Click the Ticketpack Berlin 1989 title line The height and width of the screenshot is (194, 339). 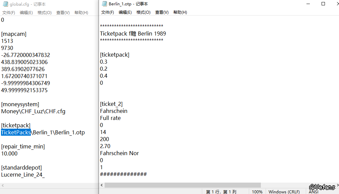point(133,34)
